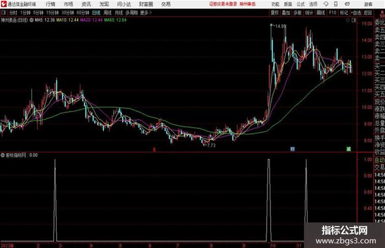Switch to 60分钟 period tab
Viewport: 385px width, 248px height.
83,13
